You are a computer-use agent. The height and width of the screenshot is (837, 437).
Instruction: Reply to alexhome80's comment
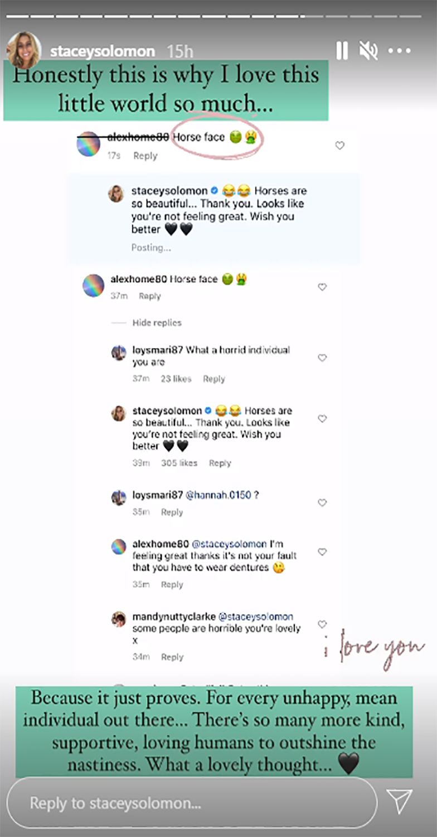coord(172,584)
